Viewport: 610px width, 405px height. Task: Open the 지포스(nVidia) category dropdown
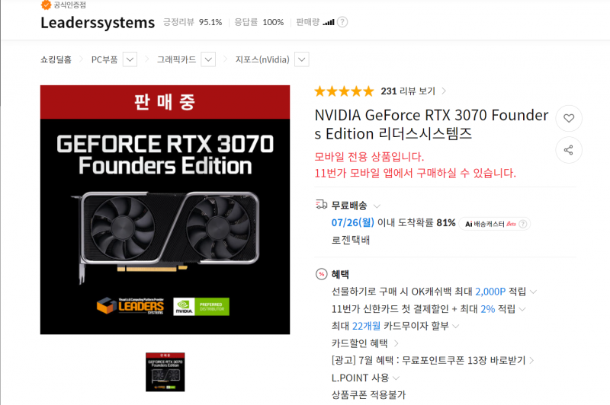302,59
